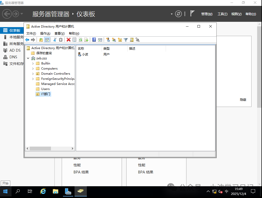Create a new group with toolbar icon

[x=114, y=40]
